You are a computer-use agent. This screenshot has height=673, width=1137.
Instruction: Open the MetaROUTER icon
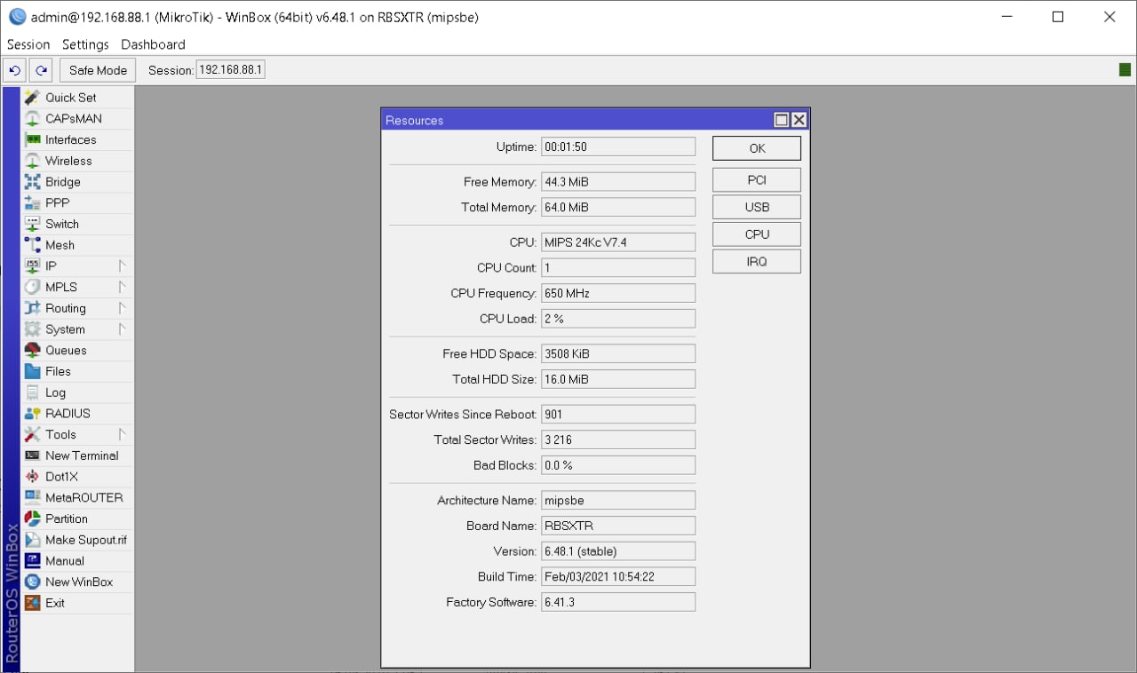32,497
